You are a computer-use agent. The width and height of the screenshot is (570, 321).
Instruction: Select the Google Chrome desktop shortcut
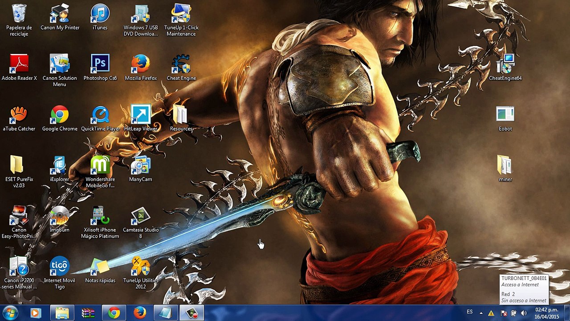tap(60, 119)
